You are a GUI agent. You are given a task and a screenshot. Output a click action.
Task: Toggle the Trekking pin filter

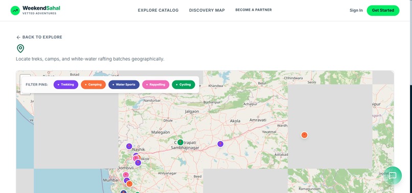[66, 85]
